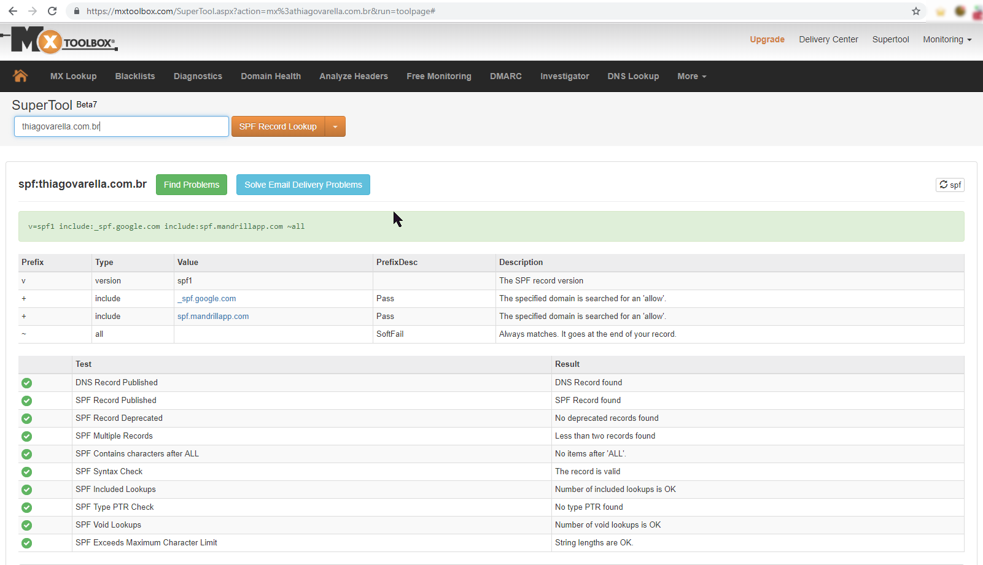Click the MxToolbox logo

pos(60,40)
